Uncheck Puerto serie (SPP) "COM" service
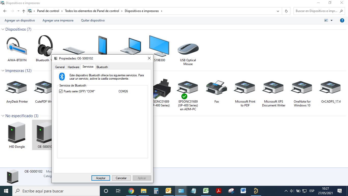Image resolution: width=348 pixels, height=196 pixels. [61, 91]
